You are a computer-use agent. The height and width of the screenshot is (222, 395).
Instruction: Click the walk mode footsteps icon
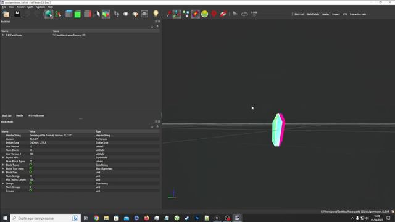click(x=117, y=14)
